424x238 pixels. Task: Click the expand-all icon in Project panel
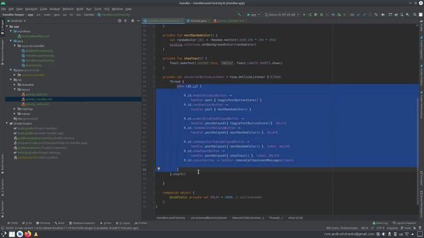125,20
